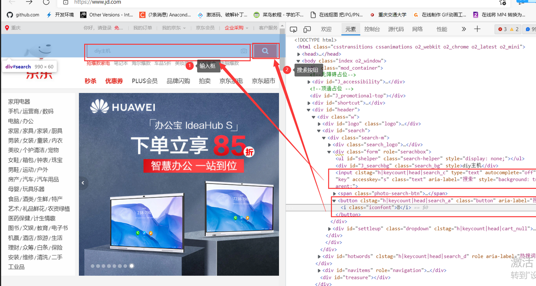This screenshot has height=286, width=536.
Task: Select div id treasure node
Action: [355, 277]
